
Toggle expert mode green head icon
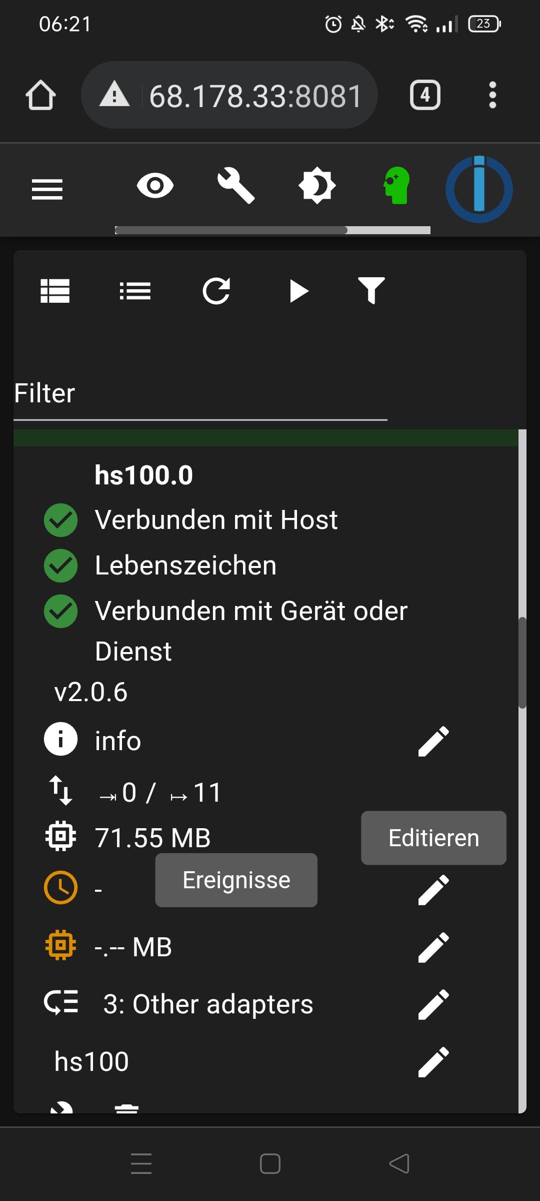397,186
